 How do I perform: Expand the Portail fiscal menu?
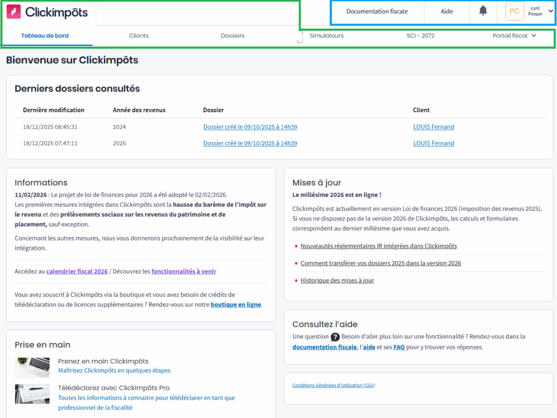pos(514,36)
